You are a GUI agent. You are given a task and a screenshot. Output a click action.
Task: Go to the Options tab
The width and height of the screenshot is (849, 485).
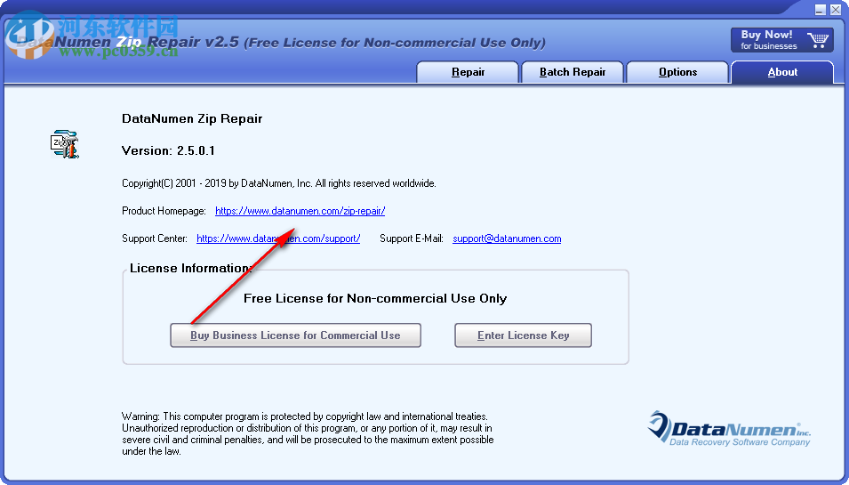pyautogui.click(x=677, y=72)
